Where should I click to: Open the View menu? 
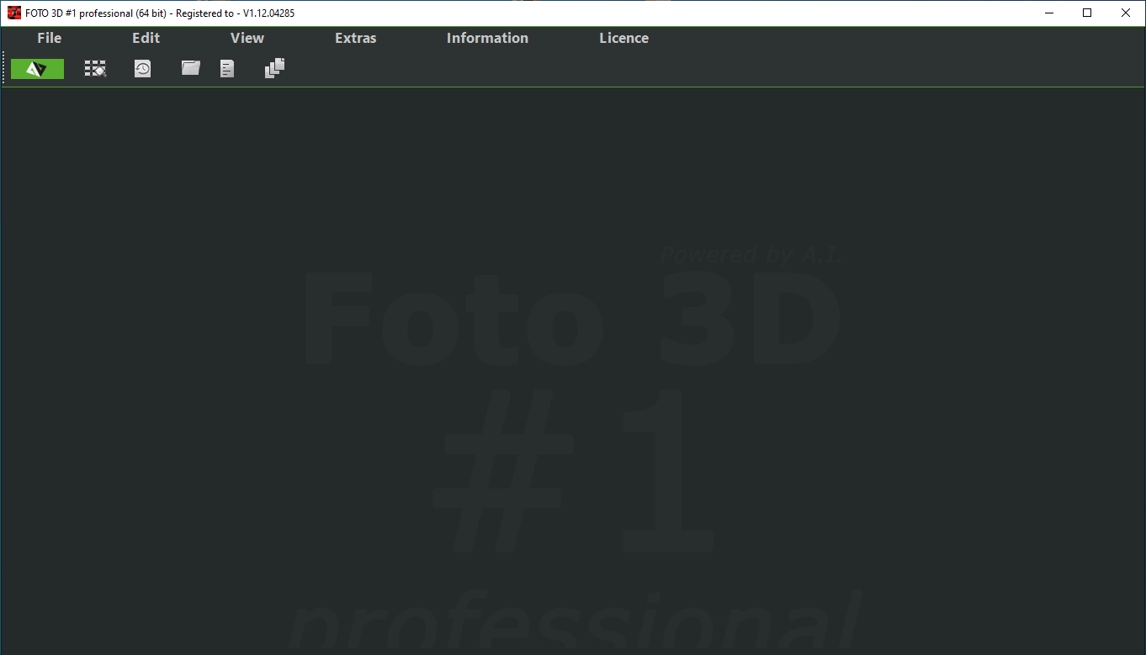point(247,38)
